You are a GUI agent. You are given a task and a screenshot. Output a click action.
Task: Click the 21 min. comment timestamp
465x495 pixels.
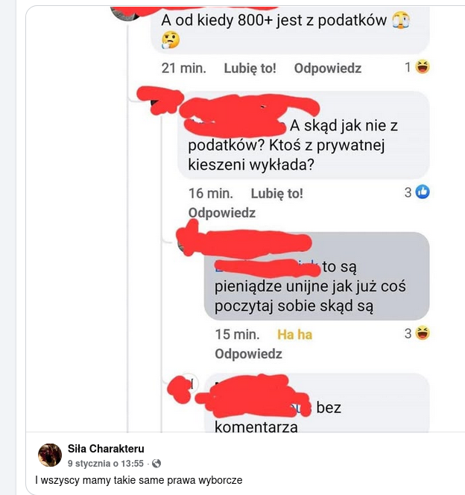coord(183,68)
